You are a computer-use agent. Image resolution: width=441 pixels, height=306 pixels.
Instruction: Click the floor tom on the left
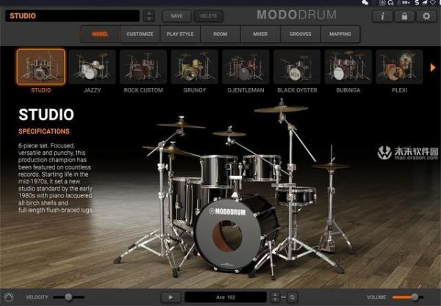(186, 200)
